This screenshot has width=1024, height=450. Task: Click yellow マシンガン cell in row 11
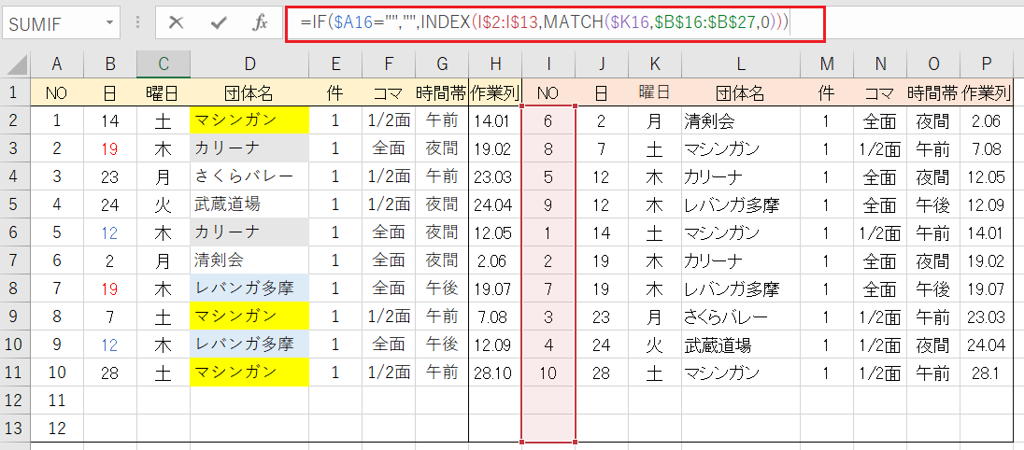point(249,373)
